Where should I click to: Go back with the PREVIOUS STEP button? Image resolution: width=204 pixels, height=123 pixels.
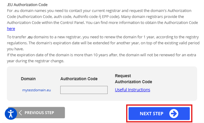(x=39, y=113)
